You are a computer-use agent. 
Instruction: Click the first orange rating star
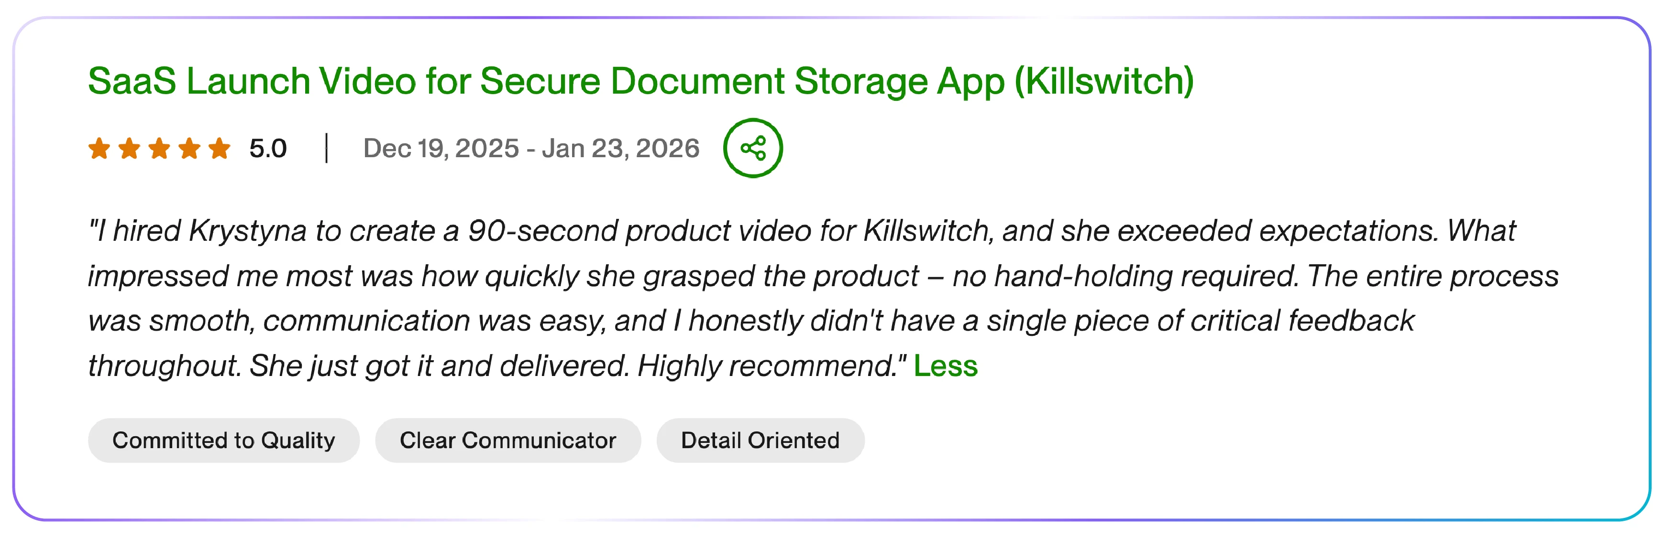tap(99, 148)
